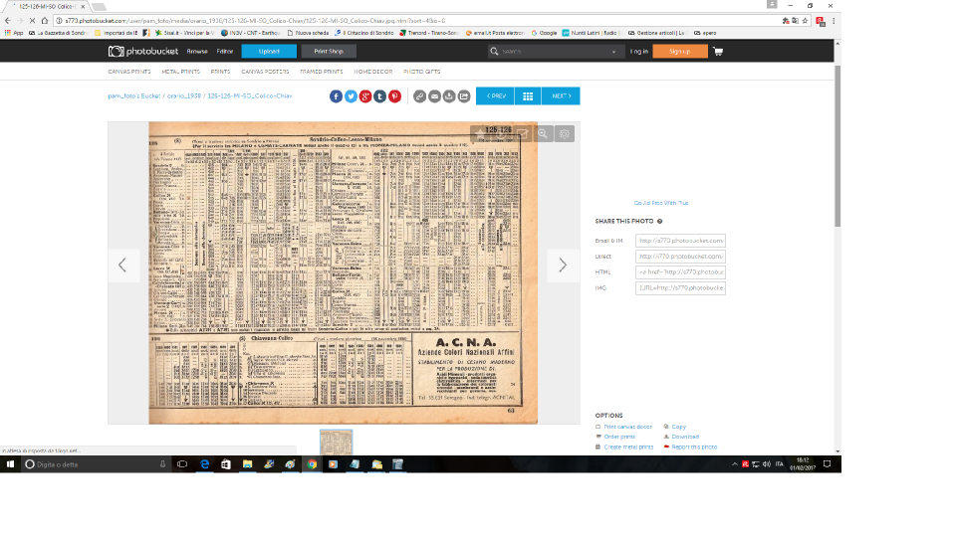This screenshot has width=956, height=537.
Task: Click the Photobucket logo
Action: [x=143, y=51]
